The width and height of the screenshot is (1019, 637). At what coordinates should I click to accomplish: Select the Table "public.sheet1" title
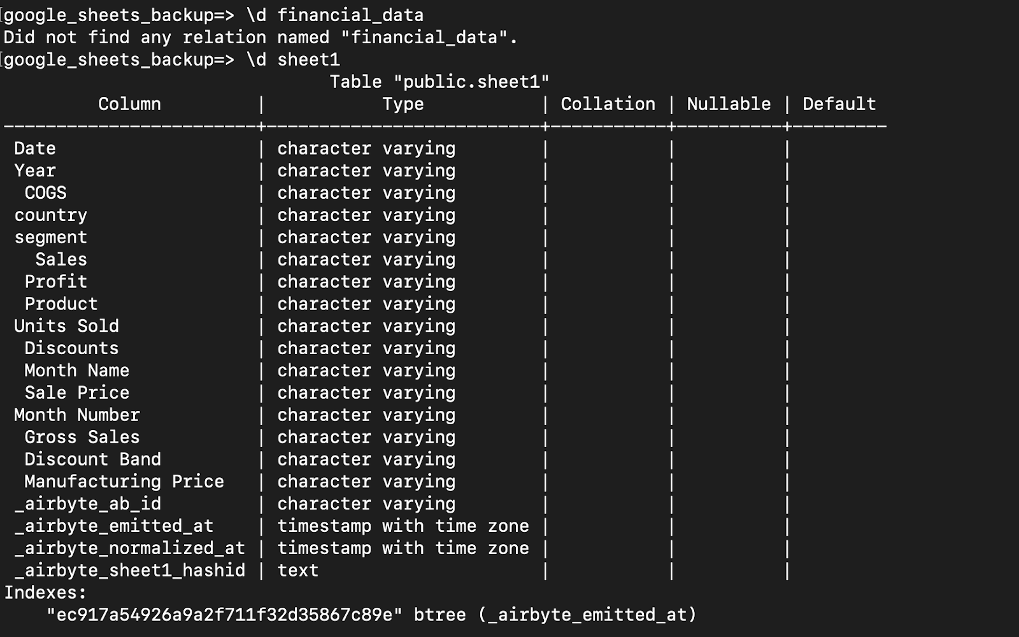pos(439,82)
